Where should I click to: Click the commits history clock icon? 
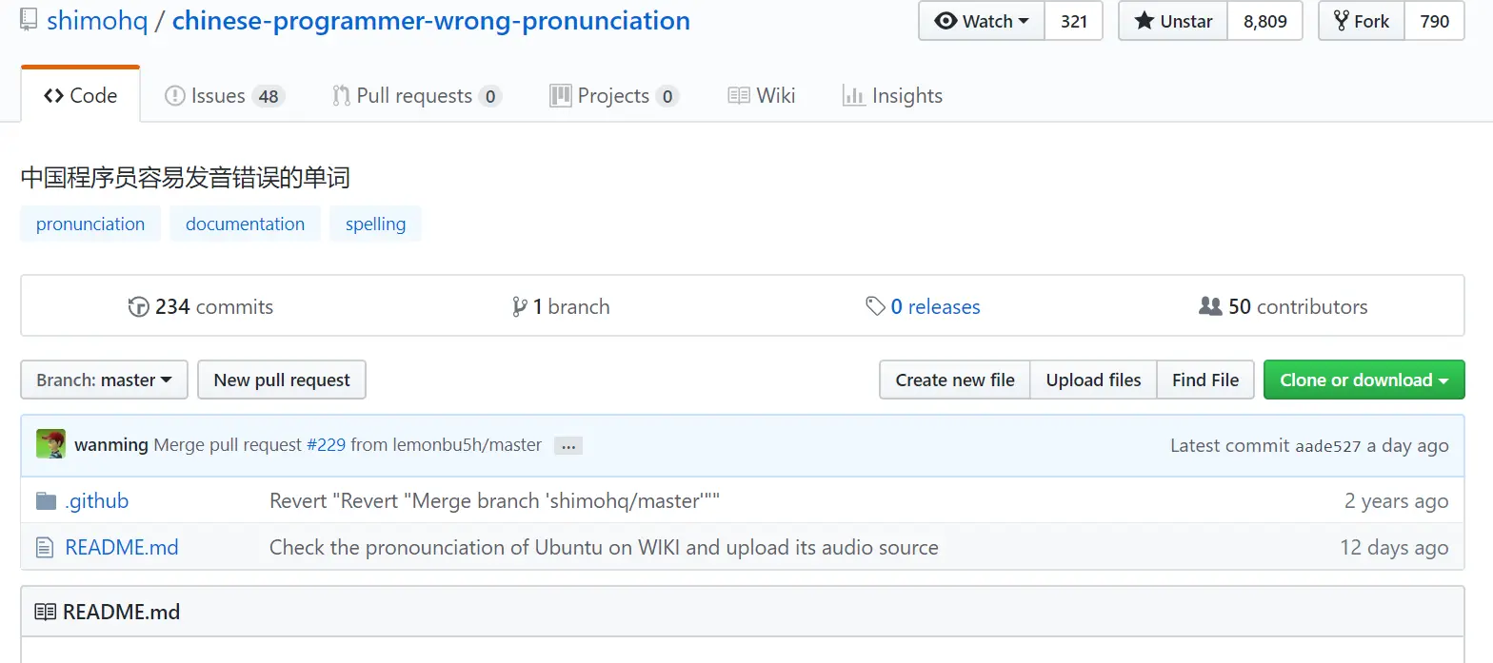[138, 306]
